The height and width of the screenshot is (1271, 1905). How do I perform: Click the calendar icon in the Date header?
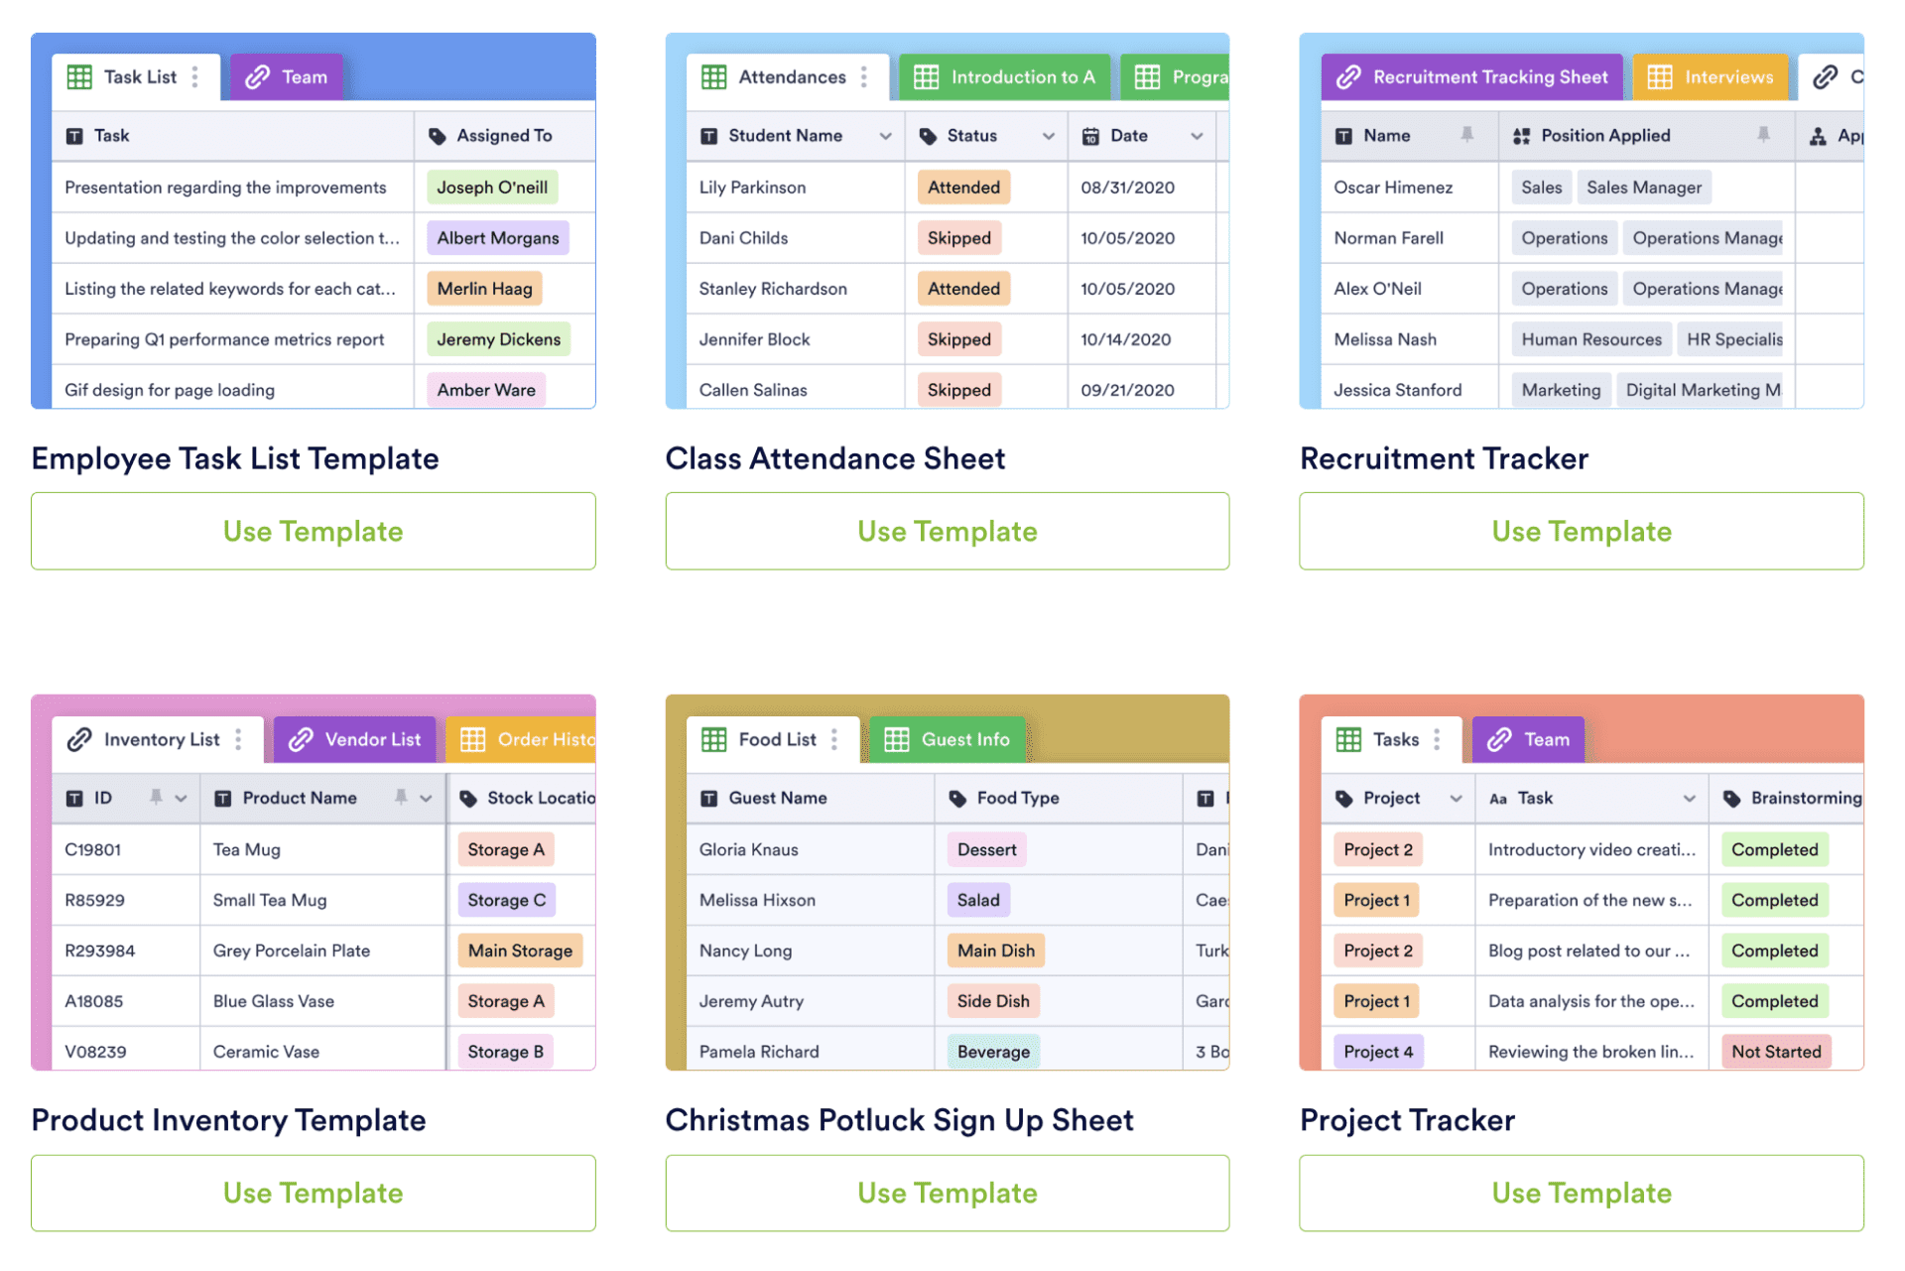click(1090, 136)
